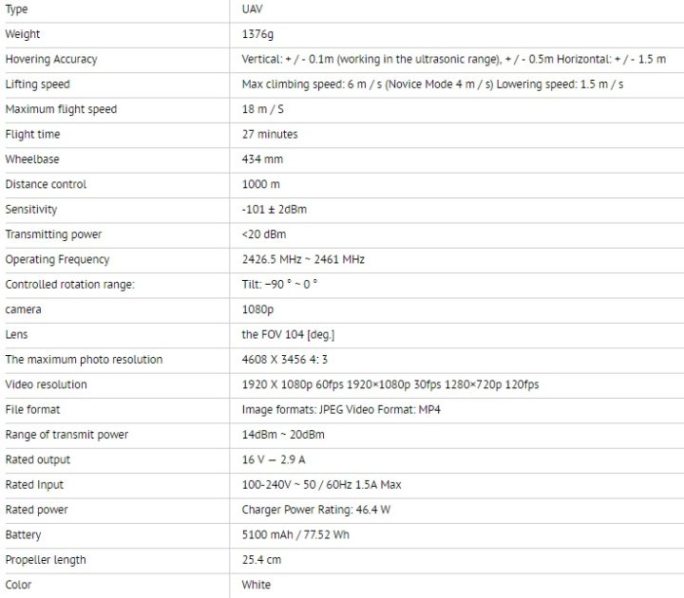Viewport: 684px width, 598px height.
Task: Select the Maximum flight speed value
Action: pos(262,109)
